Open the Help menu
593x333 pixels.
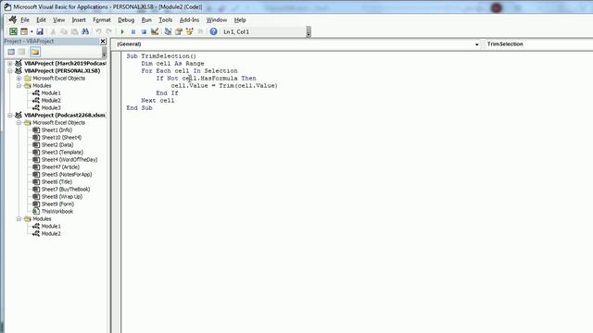240,19
